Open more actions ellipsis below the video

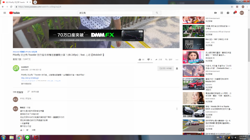(x=177, y=60)
